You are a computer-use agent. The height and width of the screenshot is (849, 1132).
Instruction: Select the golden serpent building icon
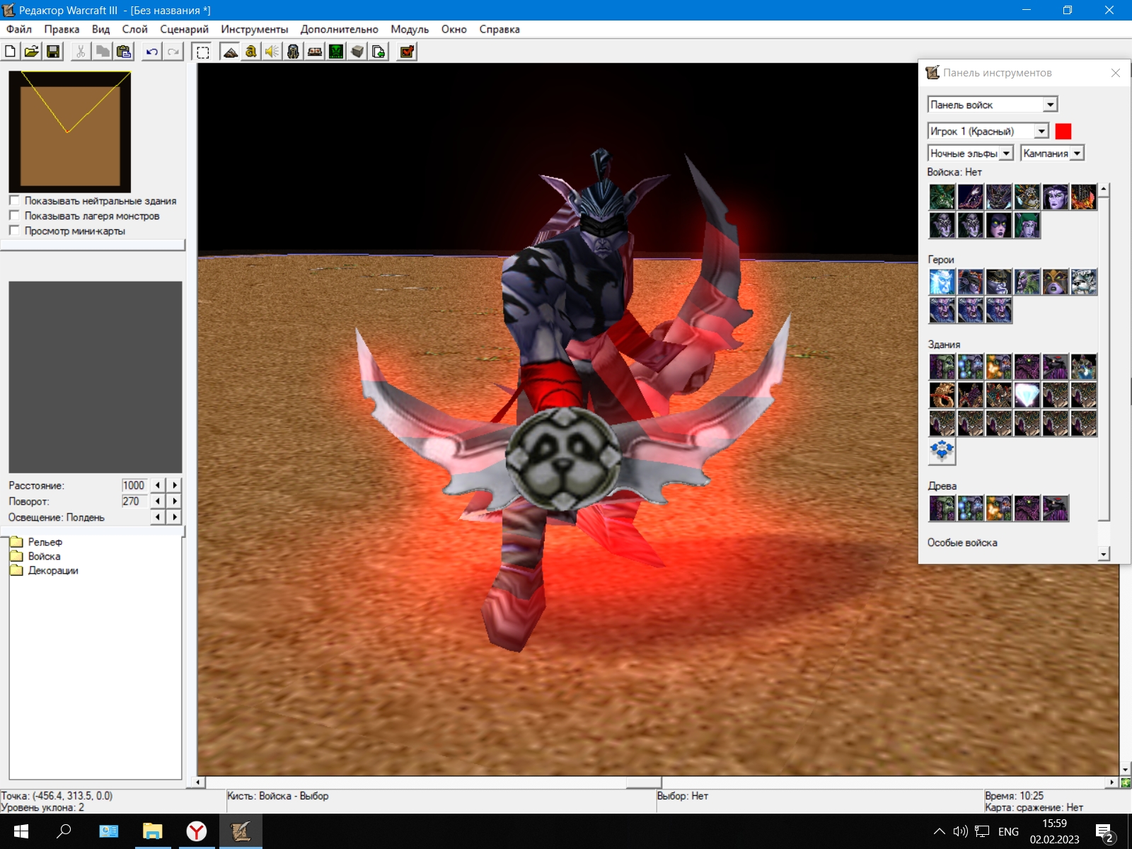(x=942, y=395)
